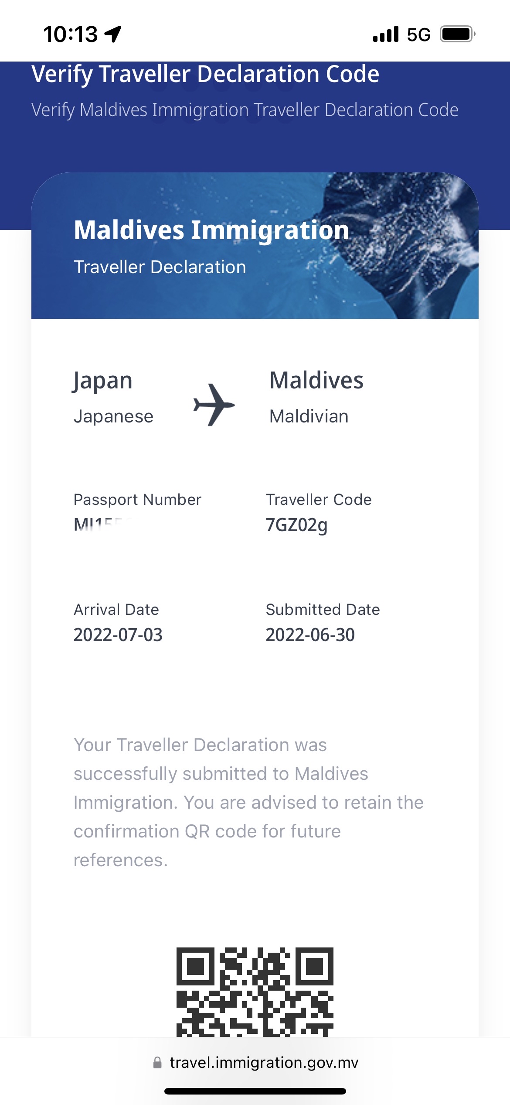Screen dimensions: 510x1105
Task: Tap the cellular signal bars icon
Action: [x=386, y=34]
